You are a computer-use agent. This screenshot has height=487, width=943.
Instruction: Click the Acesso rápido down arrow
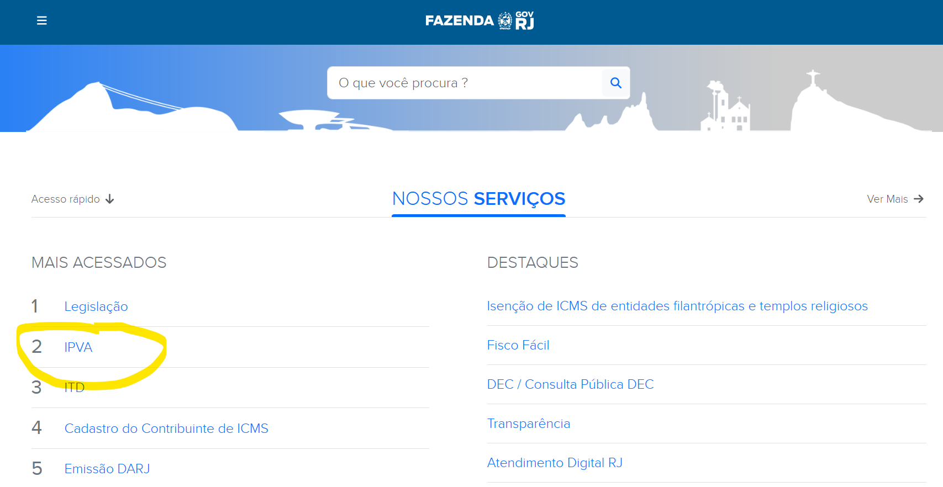[109, 199]
